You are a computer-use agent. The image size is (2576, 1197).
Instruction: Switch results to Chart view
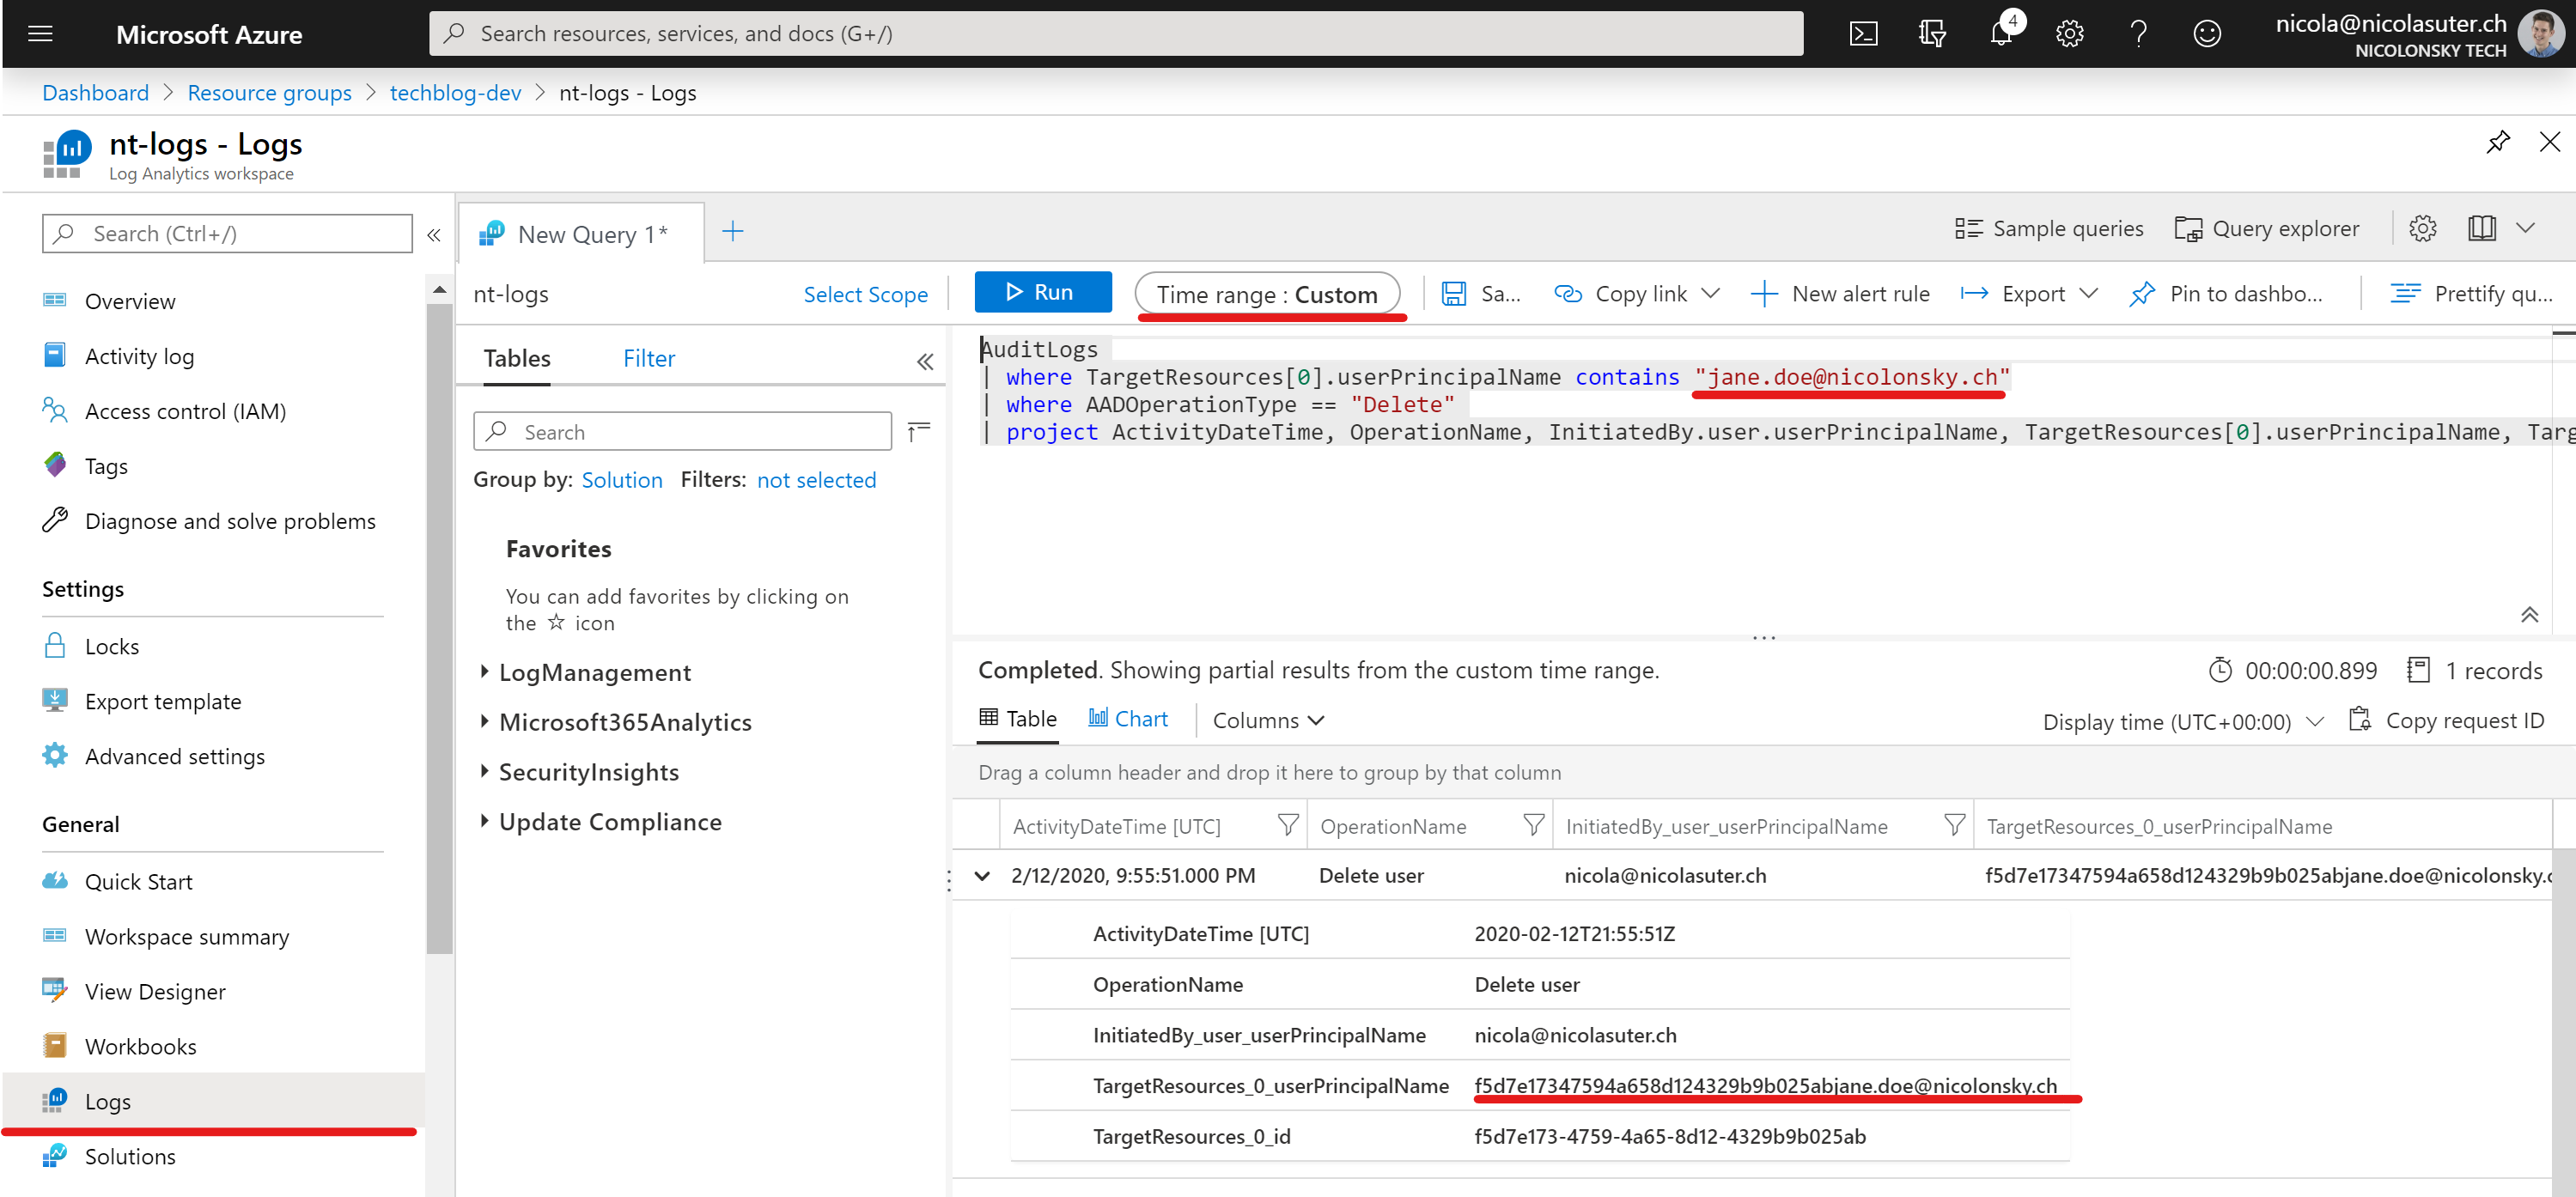(x=1128, y=719)
